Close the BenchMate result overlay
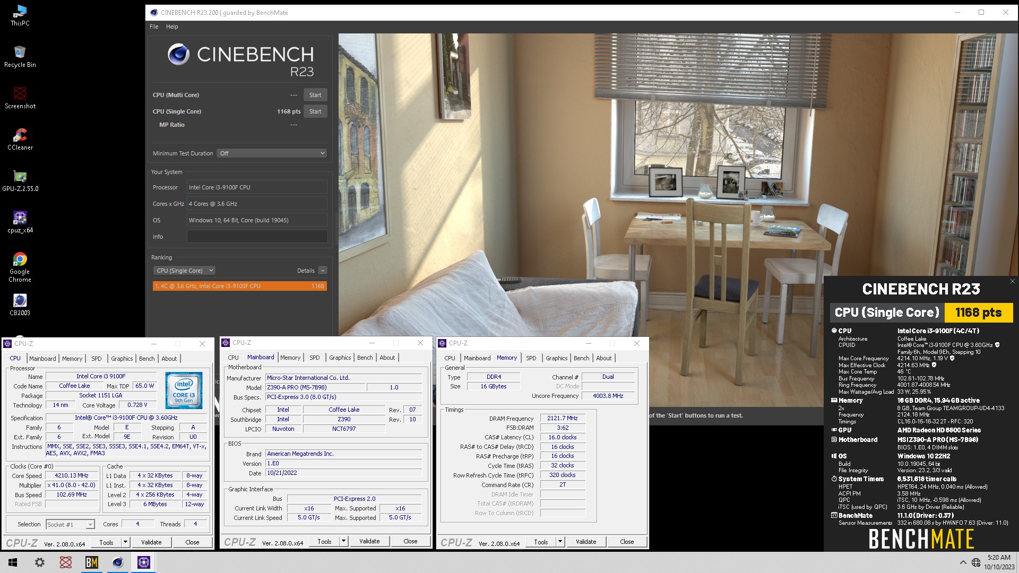 tap(1012, 282)
